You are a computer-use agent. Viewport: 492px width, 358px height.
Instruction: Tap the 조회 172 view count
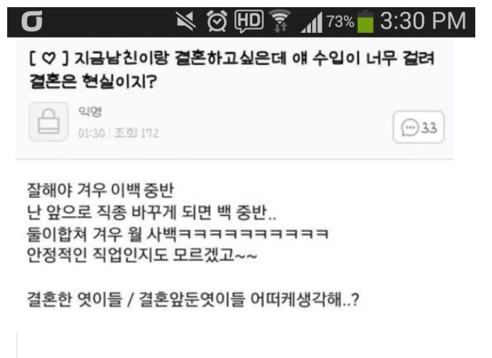[136, 133]
